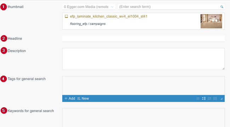Click the Keywords for general search label

pyautogui.click(x=31, y=111)
